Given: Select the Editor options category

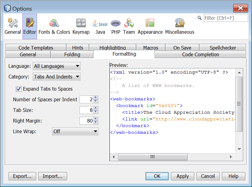Looking at the screenshot, I should coord(30,26).
